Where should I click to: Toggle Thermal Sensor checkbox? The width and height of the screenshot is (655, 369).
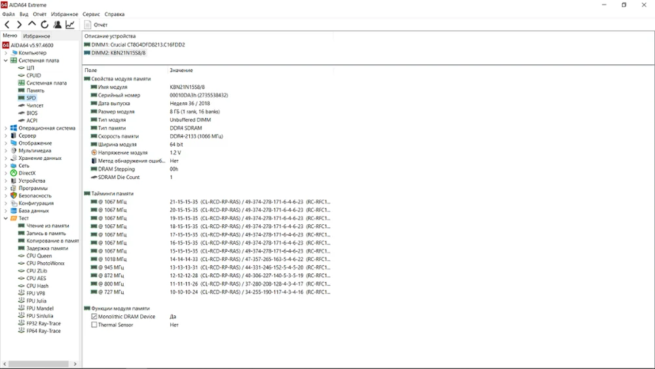click(94, 325)
